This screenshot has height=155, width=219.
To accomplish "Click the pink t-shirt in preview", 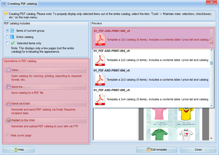I will [x=159, y=114].
